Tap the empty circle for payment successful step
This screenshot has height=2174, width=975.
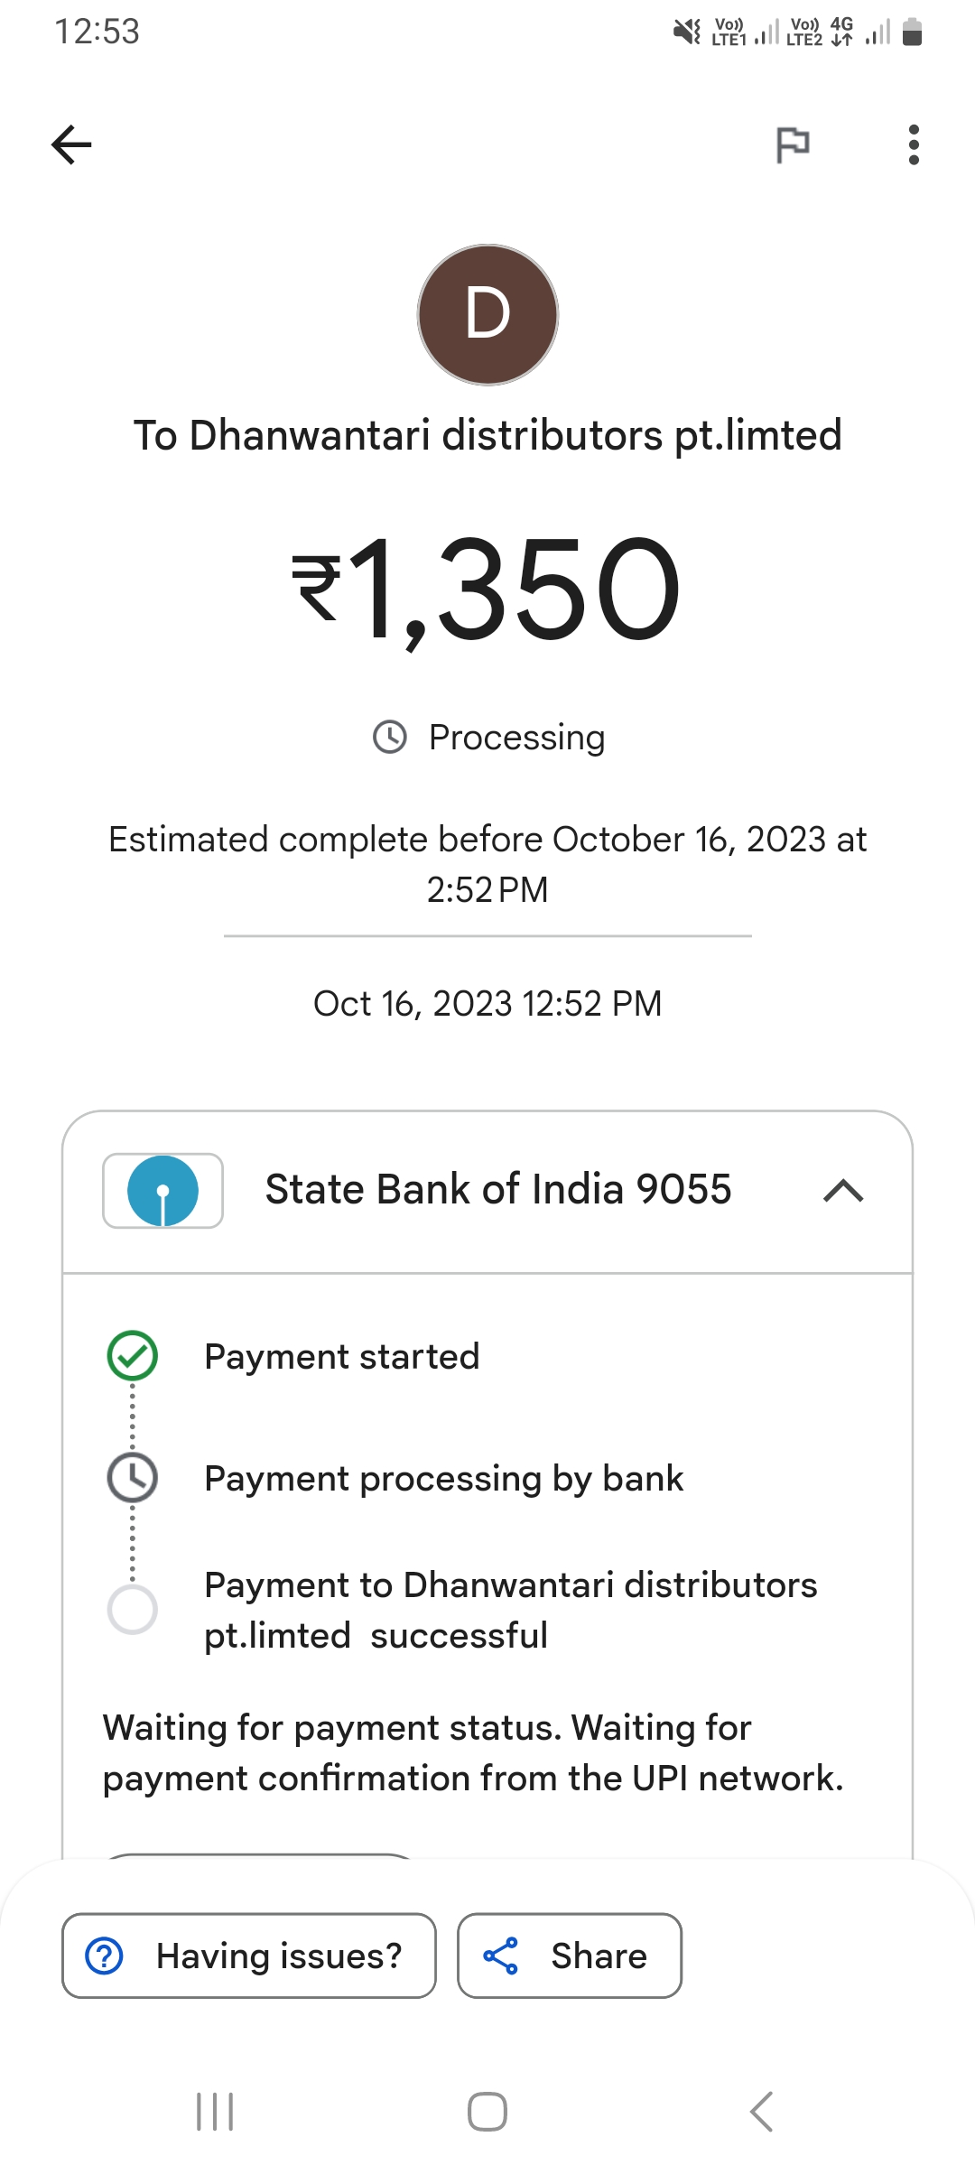(133, 1609)
